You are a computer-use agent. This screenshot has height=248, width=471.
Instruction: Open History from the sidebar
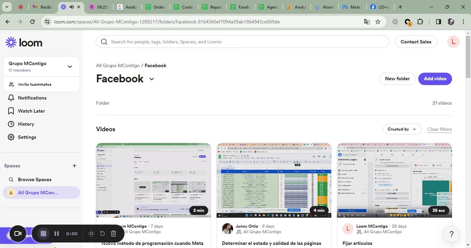click(21, 124)
